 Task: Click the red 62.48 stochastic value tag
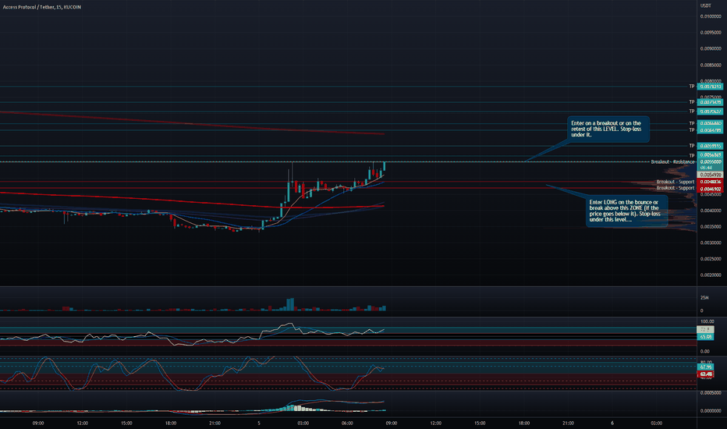[706, 374]
